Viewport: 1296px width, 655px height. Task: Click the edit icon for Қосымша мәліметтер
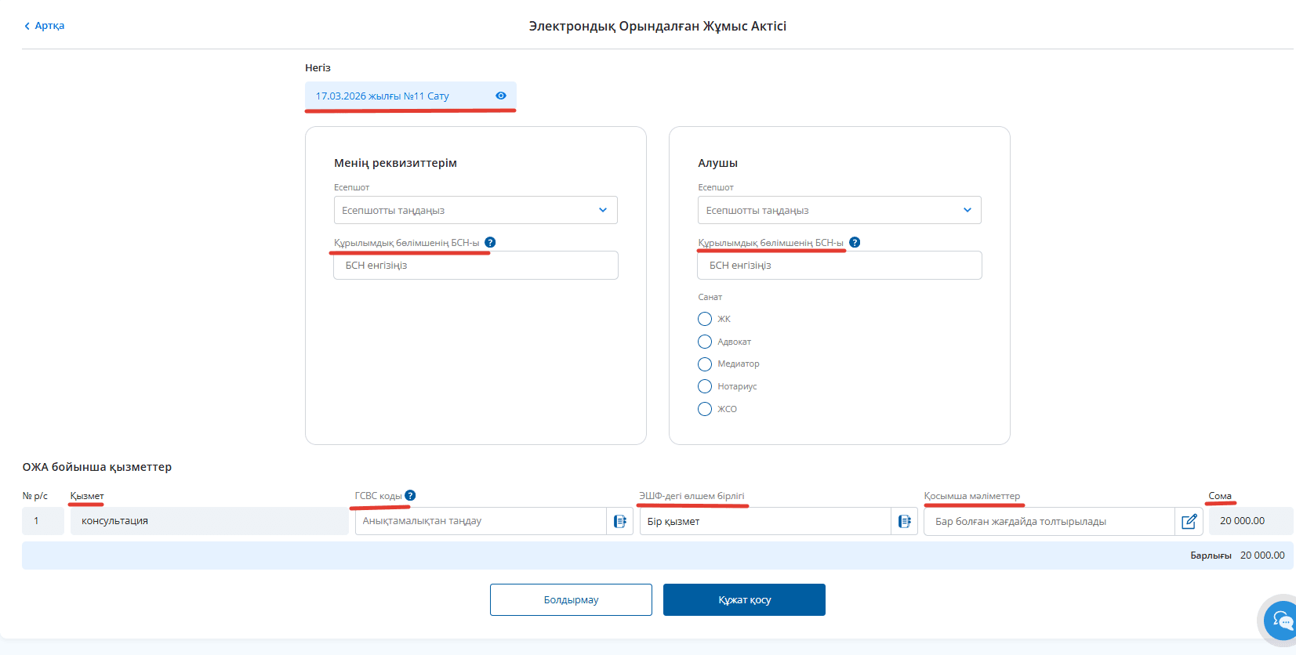point(1189,522)
